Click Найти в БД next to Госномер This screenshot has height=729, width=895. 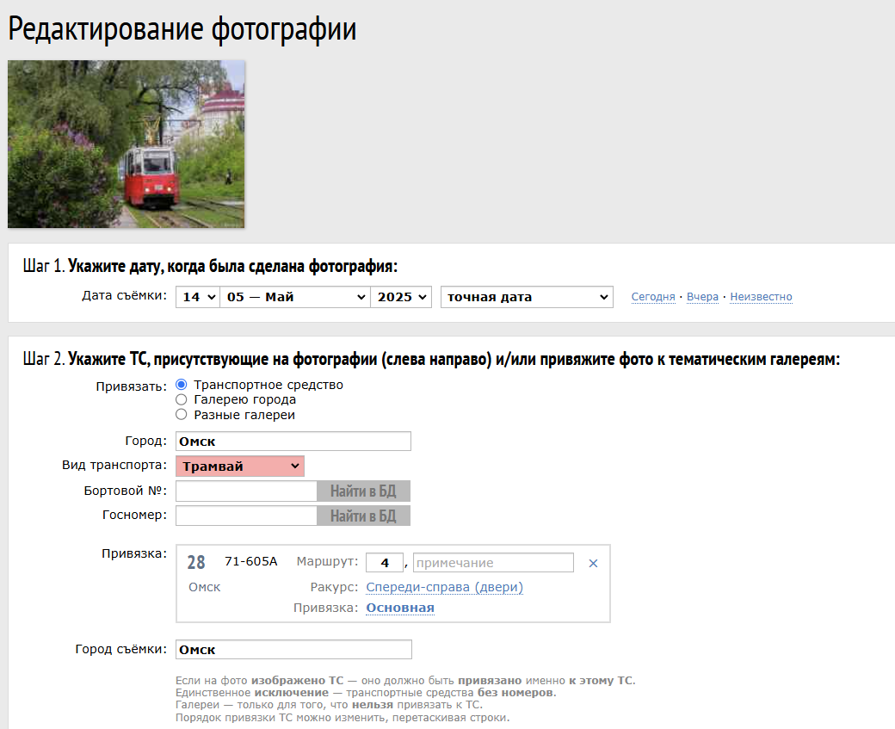[x=363, y=516]
